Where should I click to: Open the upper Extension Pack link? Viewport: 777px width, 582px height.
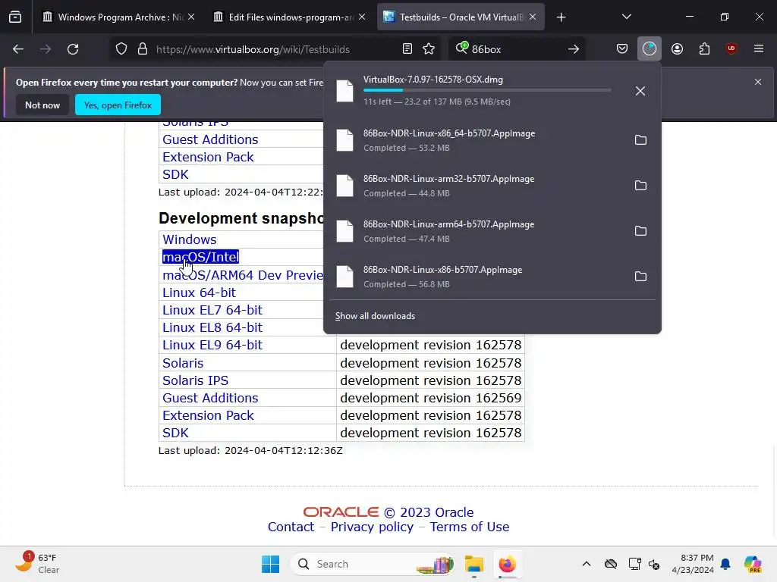point(208,157)
